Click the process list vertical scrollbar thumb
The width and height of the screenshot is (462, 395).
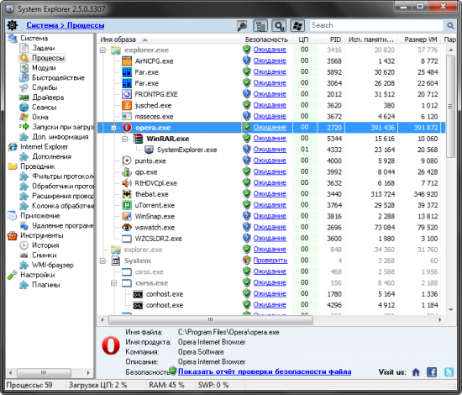450,107
